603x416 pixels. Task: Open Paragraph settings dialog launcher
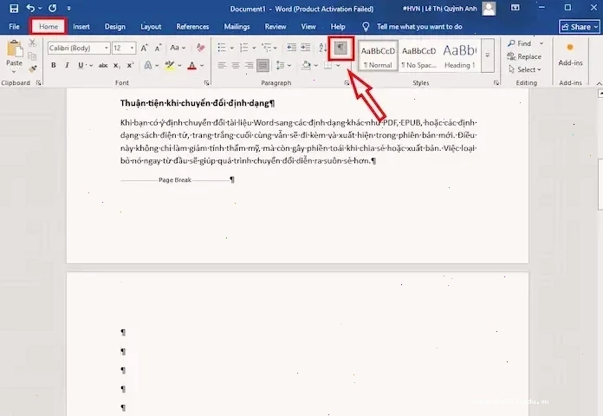coord(347,82)
